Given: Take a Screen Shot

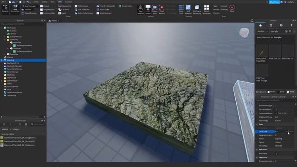Looking at the screenshot, I should pos(155,10).
